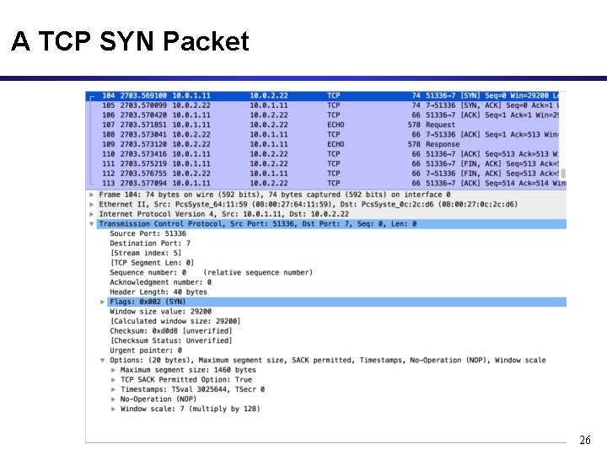Viewport: 607px width, 455px height.
Task: Select Checksum Status: Unverified line
Action: (171, 340)
